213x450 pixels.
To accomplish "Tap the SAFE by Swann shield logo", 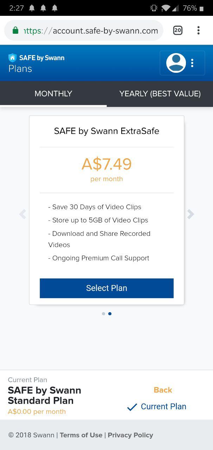I will 13,58.
